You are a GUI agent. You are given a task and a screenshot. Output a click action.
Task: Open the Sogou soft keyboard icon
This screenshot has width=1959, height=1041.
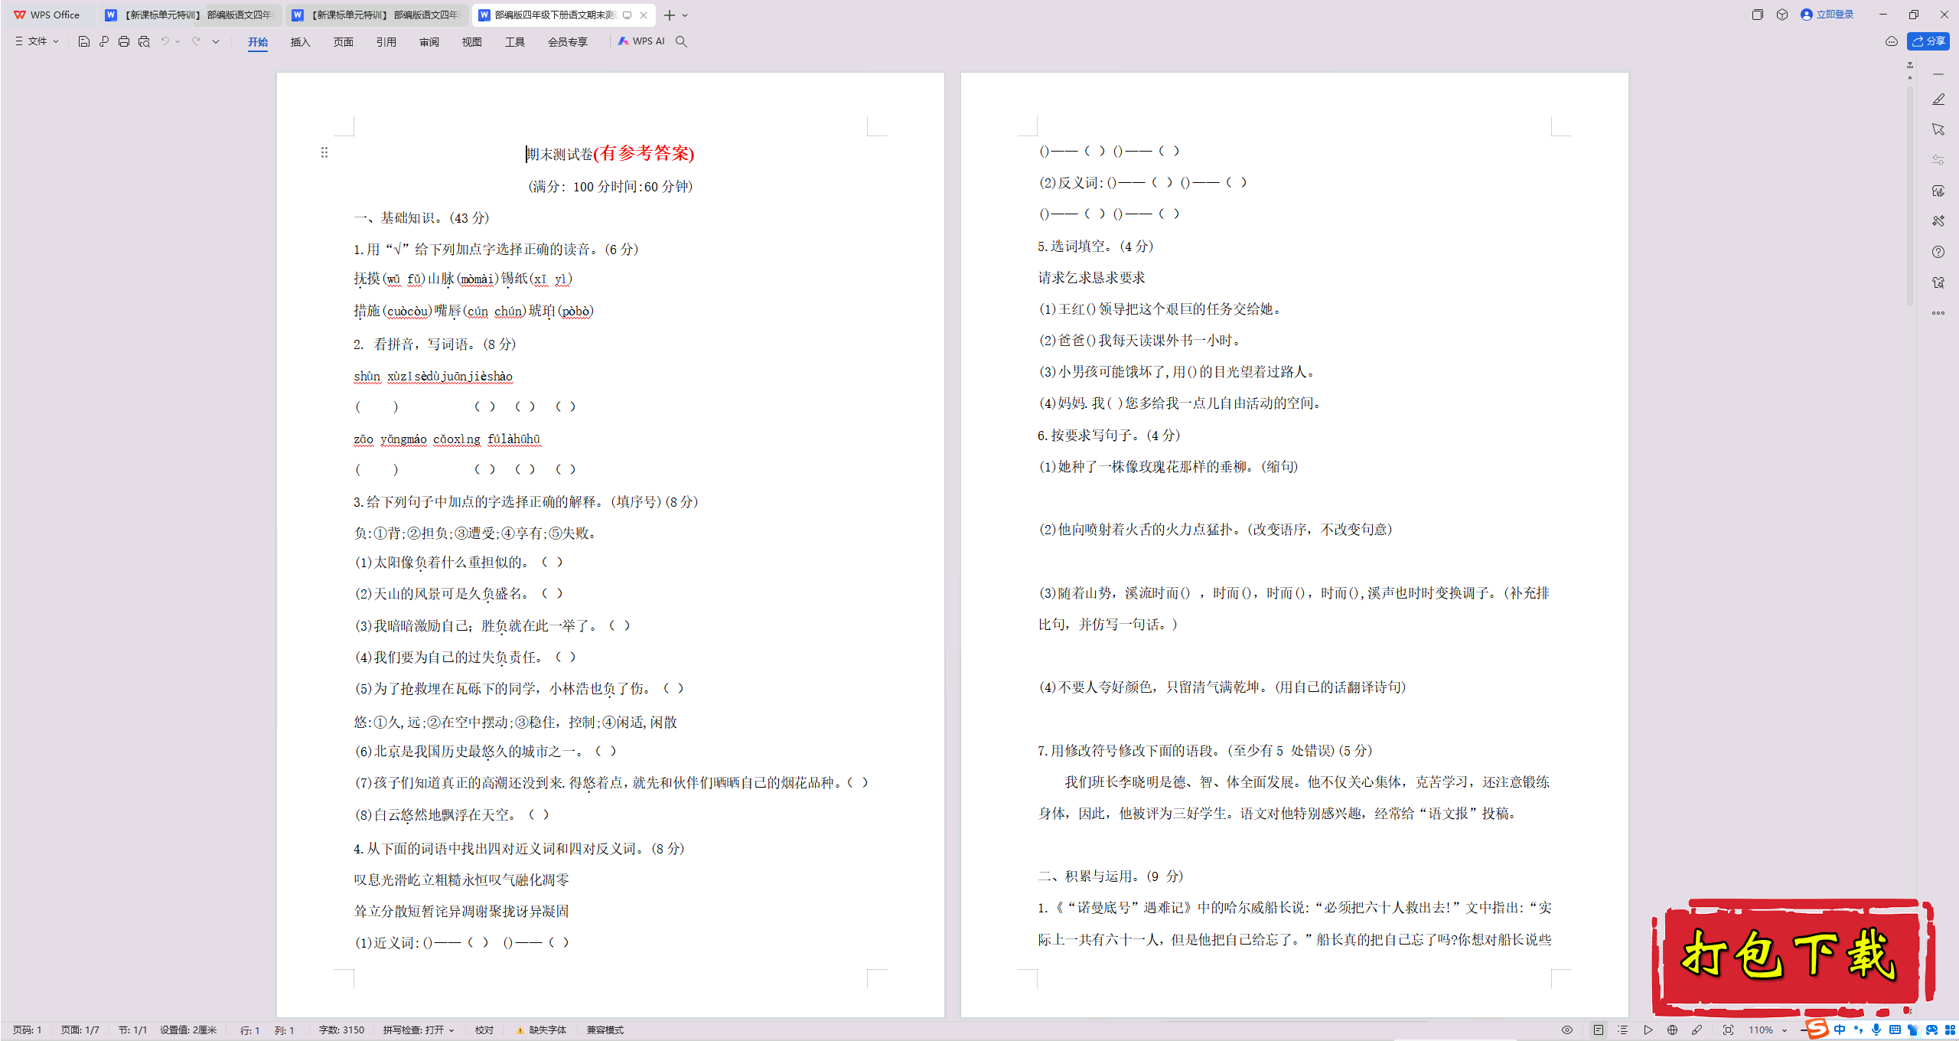point(1895,1030)
